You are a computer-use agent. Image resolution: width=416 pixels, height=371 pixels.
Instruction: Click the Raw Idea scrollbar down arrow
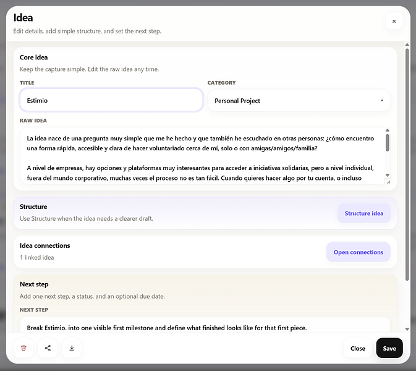point(388,175)
